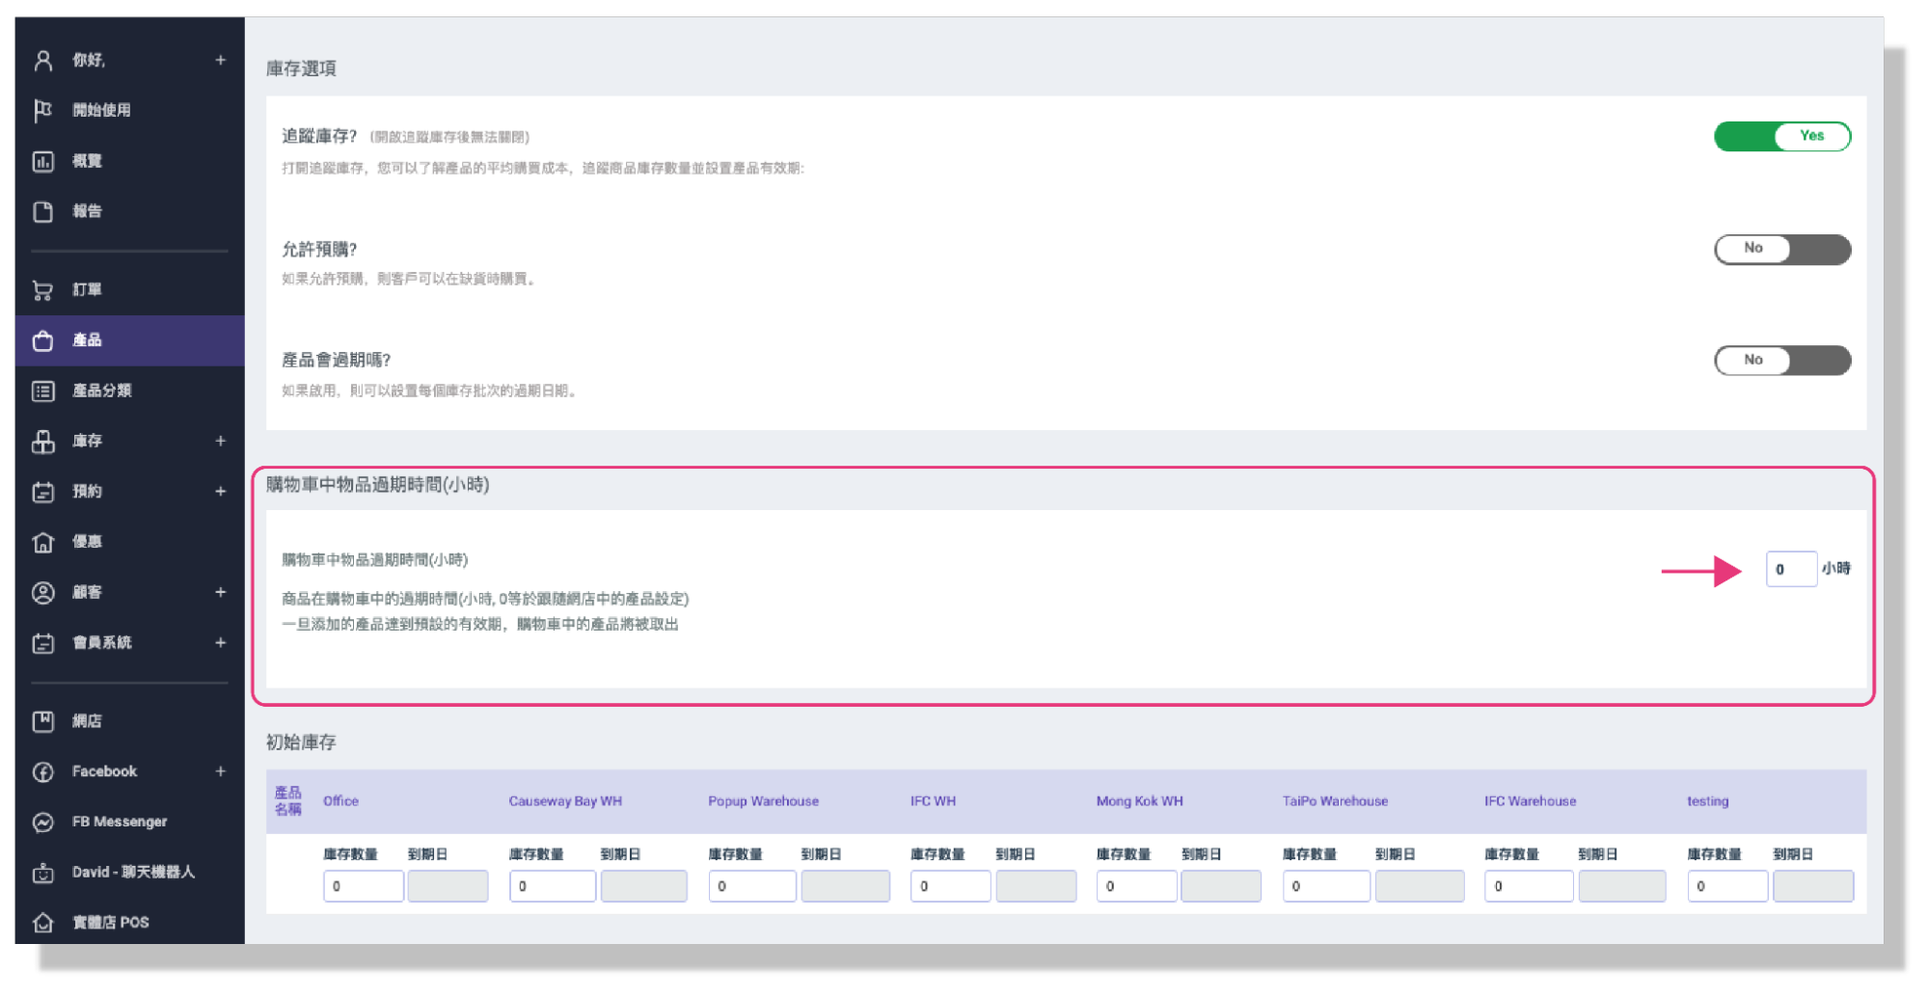Screen dimensions: 1928x998
Task: Click the 預約 calendar icon
Action: tap(42, 492)
